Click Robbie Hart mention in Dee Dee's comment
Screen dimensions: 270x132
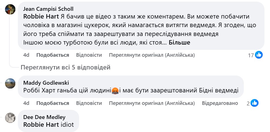pos(41,125)
